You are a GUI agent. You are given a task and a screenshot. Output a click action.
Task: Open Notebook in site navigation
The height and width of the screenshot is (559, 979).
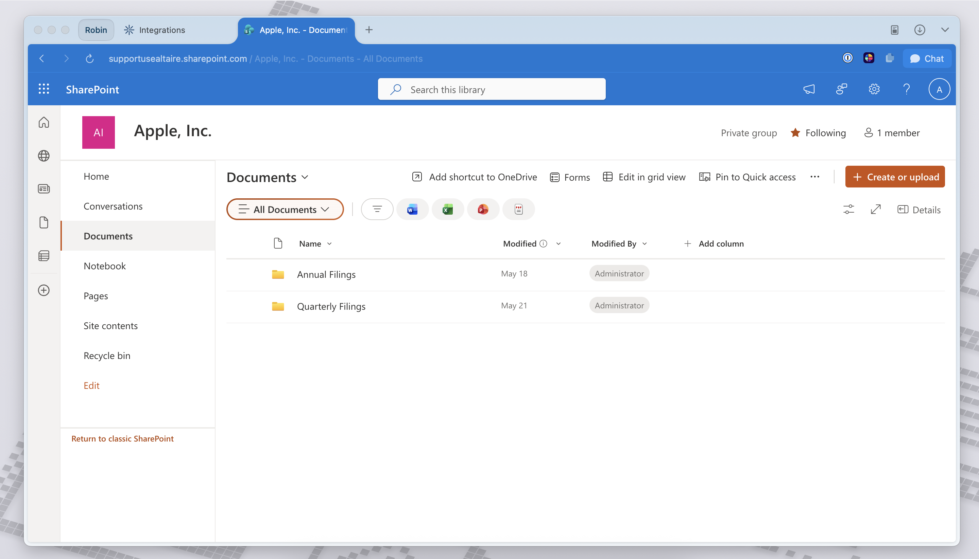(104, 266)
